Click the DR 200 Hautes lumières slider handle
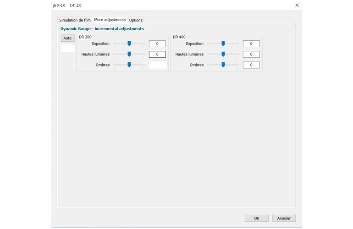353x229 pixels. click(129, 54)
